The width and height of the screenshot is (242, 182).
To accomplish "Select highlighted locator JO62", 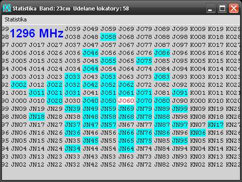I will [126, 85].
